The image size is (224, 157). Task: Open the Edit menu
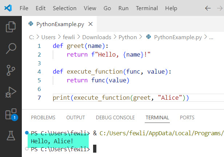(x=41, y=8)
